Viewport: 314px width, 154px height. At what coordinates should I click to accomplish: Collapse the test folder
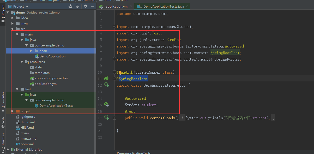click(x=17, y=89)
